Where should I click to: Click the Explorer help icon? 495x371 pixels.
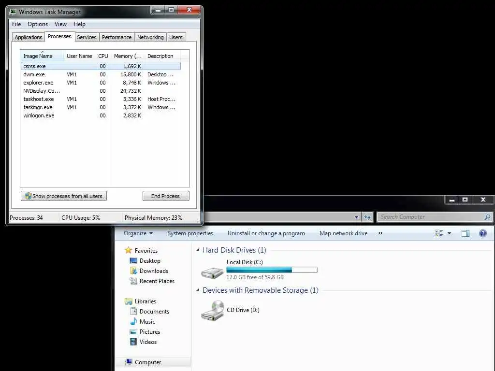(x=483, y=233)
